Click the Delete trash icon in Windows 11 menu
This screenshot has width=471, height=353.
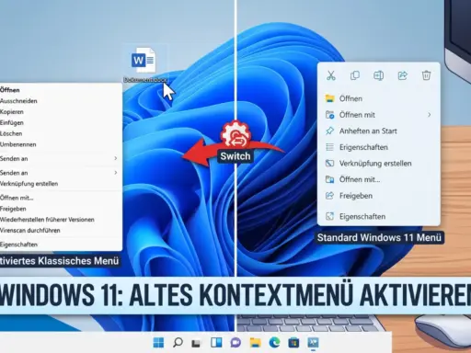(426, 75)
